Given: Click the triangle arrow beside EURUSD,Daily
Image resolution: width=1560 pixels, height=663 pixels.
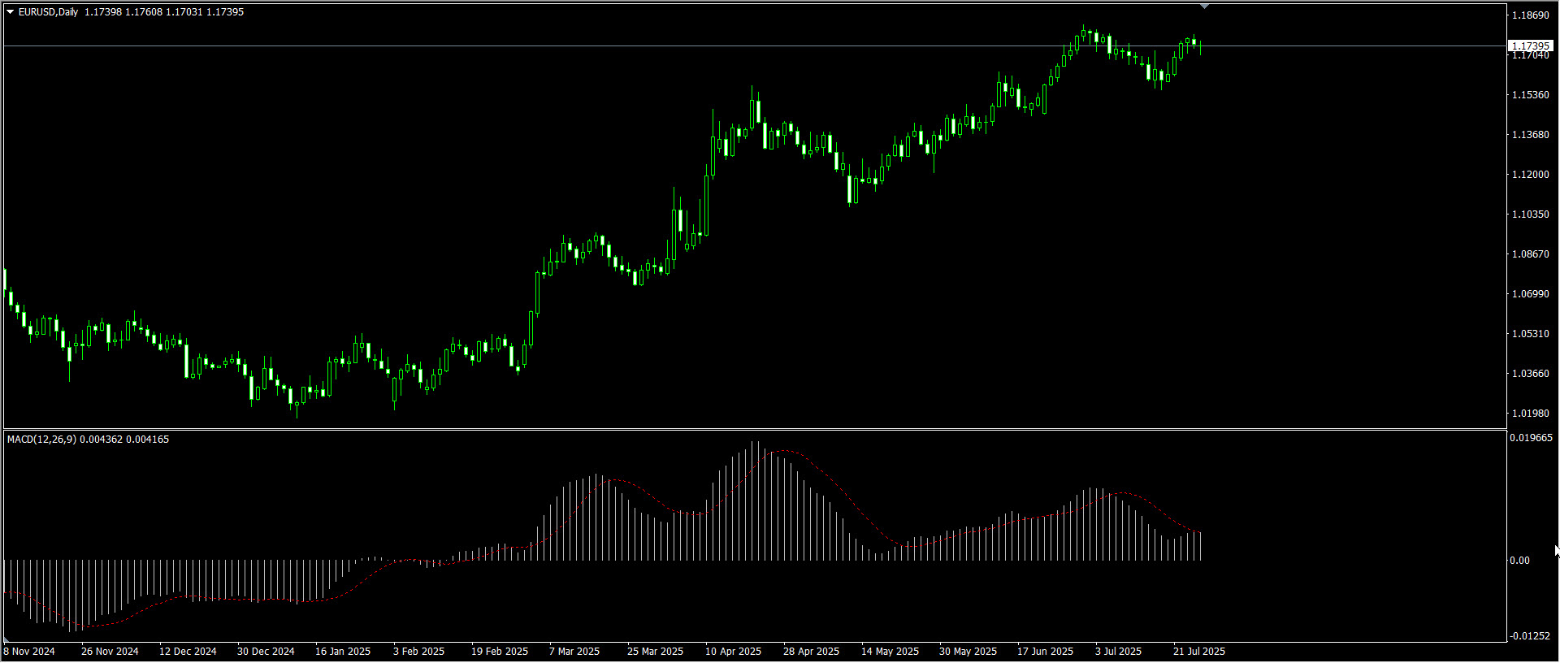Looking at the screenshot, I should pyautogui.click(x=11, y=12).
